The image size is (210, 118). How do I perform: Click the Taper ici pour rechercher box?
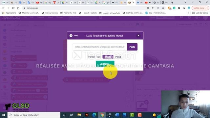pyautogui.click(x=34, y=115)
